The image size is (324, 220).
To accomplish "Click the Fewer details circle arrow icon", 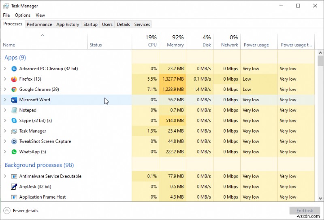I will (x=7, y=211).
